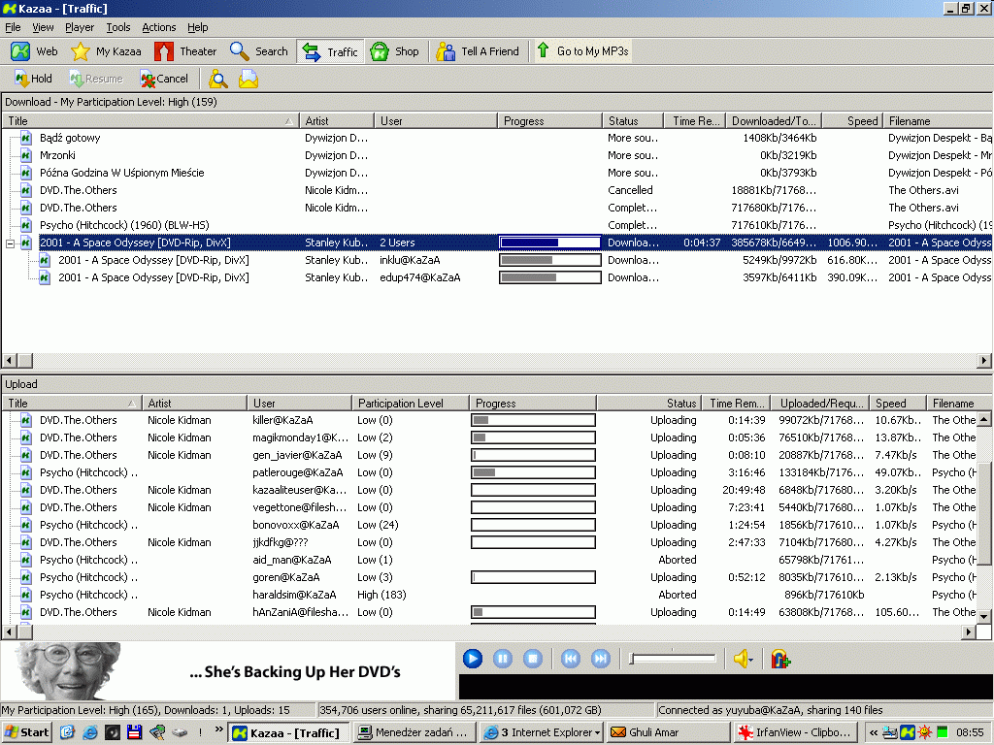Sort downloads by Title column header
Screen dimensions: 994x745
click(150, 121)
